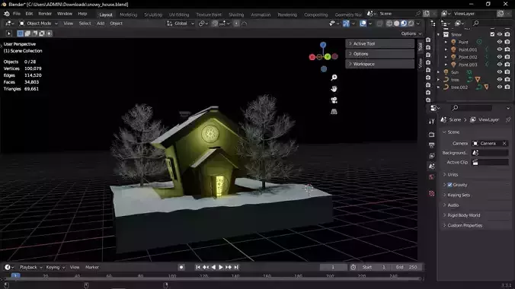Open the World properties tab icon
This screenshot has width=515, height=289.
tap(431, 176)
